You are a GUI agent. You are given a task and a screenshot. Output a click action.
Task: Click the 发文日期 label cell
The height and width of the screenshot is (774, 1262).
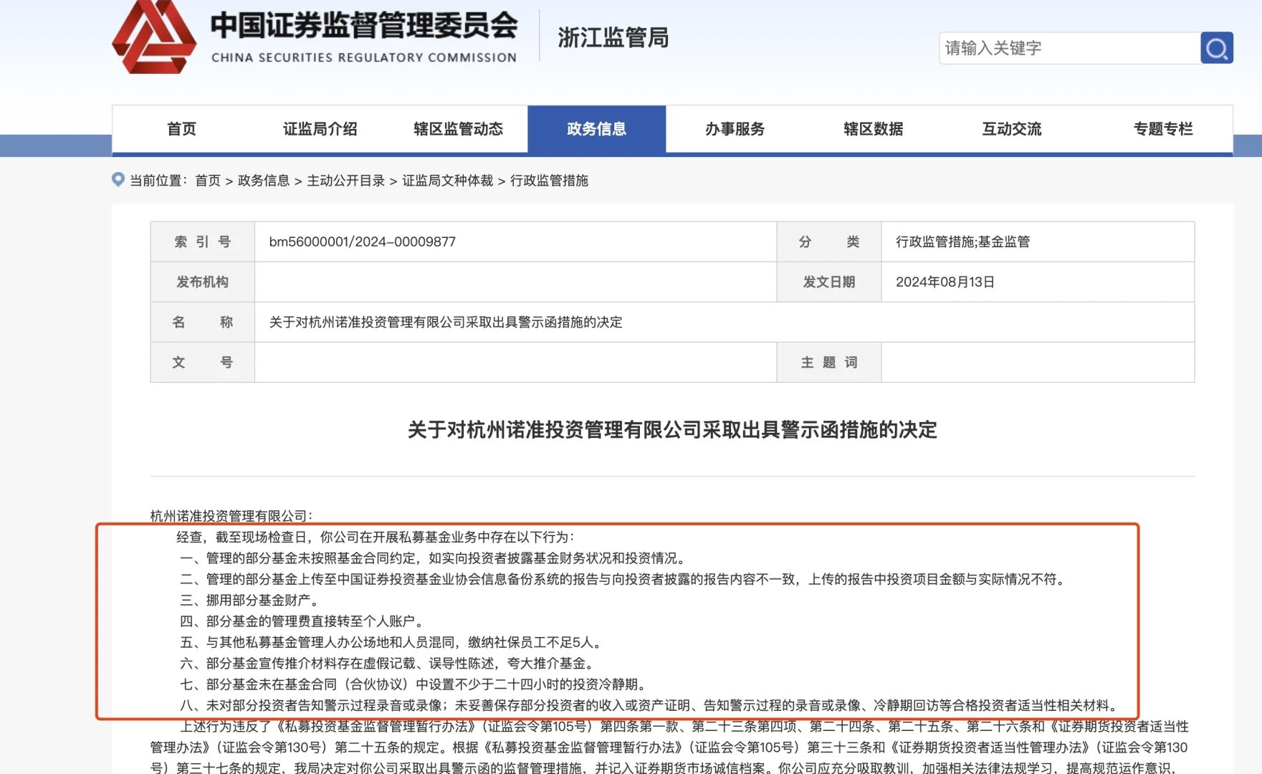829,282
